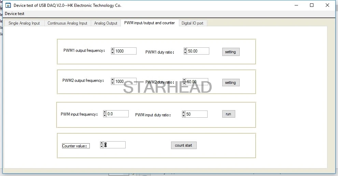Minimize the Device test window
Viewport: 338px width, 176px height.
pyautogui.click(x=296, y=5)
